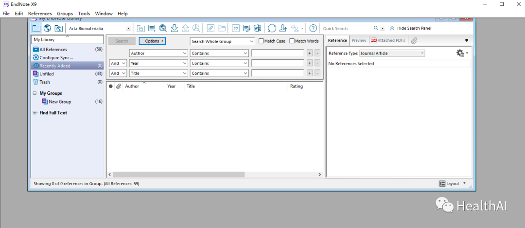Screen dimensions: 525x228
Task: Select All References in library list
Action: click(x=67, y=50)
